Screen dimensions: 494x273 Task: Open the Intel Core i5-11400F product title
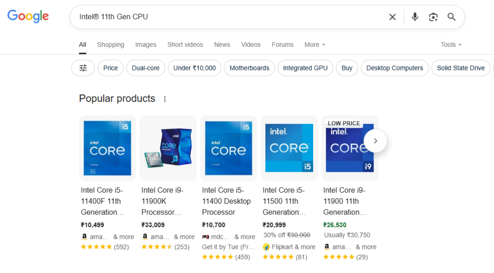pyautogui.click(x=102, y=201)
